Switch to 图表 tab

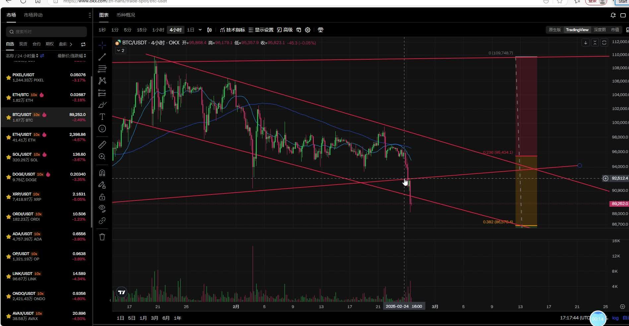[104, 15]
